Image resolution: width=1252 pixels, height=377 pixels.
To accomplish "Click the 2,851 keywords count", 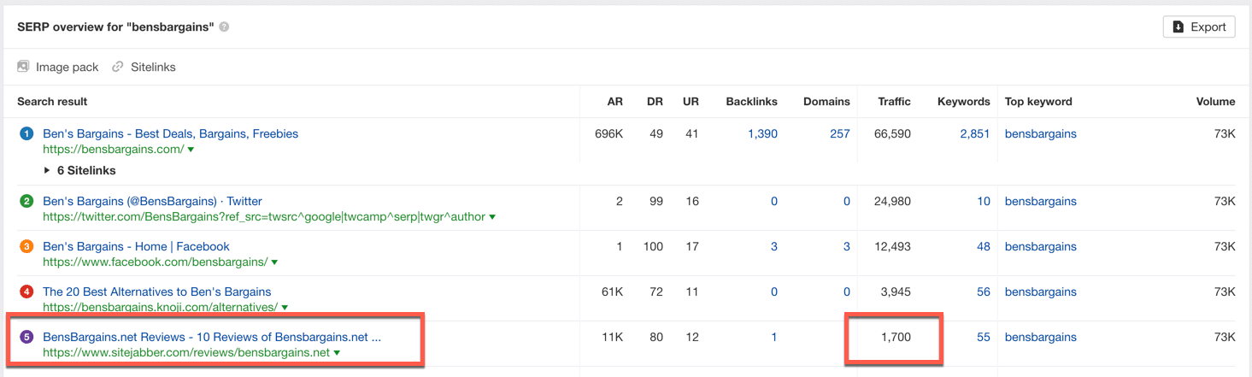I will [x=974, y=134].
